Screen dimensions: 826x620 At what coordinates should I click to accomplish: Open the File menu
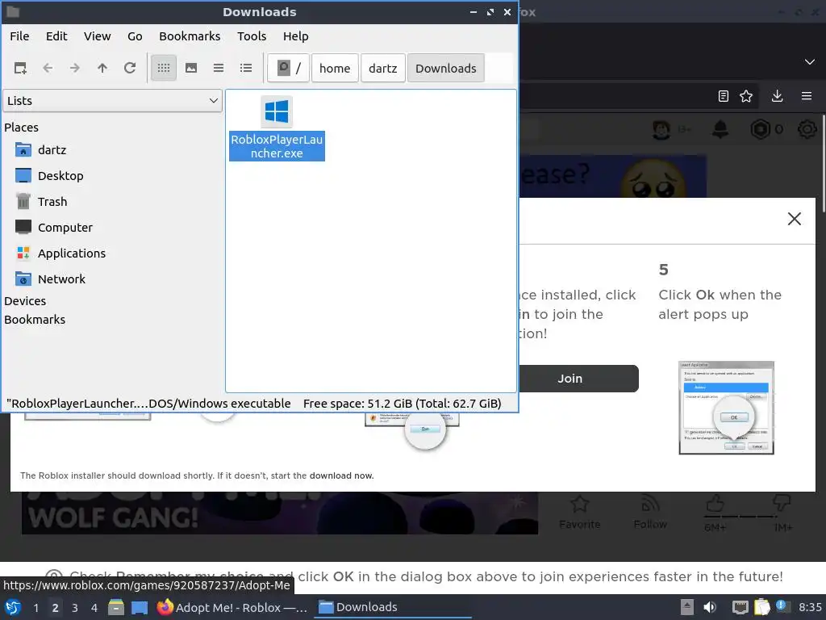(x=19, y=36)
